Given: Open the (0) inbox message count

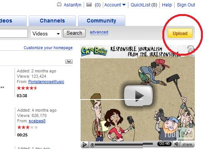Looking at the screenshot, I should pos(97,5).
